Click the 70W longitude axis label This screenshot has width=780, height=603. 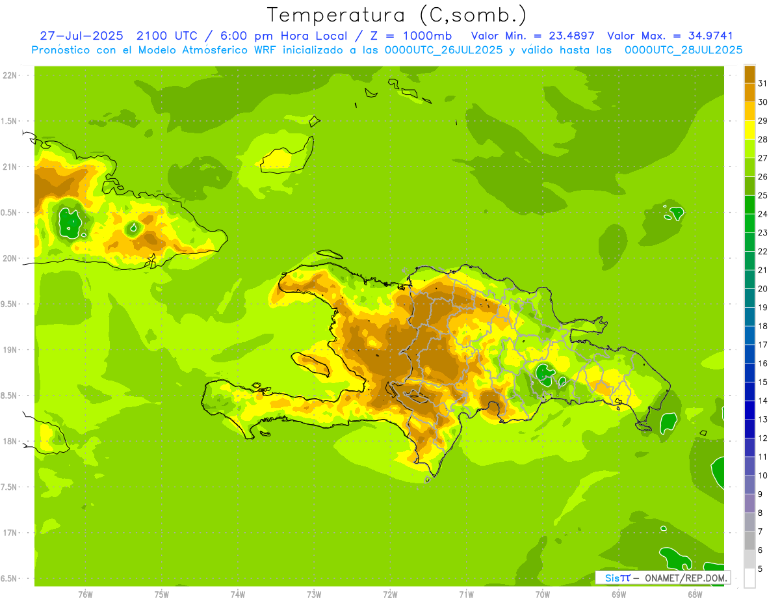(x=543, y=594)
